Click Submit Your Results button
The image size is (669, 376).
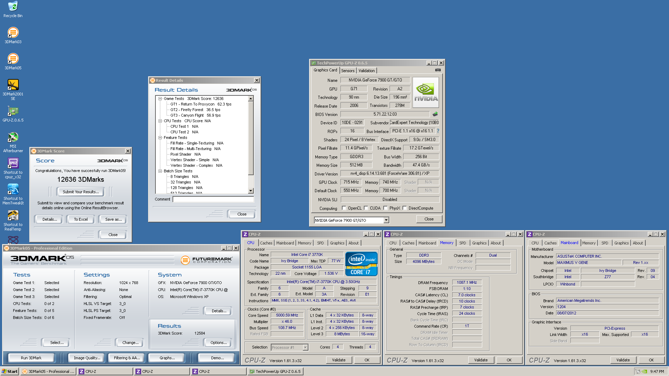click(x=80, y=192)
